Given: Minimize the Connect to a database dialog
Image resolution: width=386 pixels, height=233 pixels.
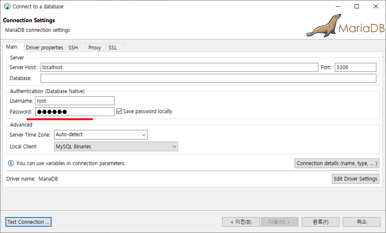Looking at the screenshot, I should click(x=338, y=6).
